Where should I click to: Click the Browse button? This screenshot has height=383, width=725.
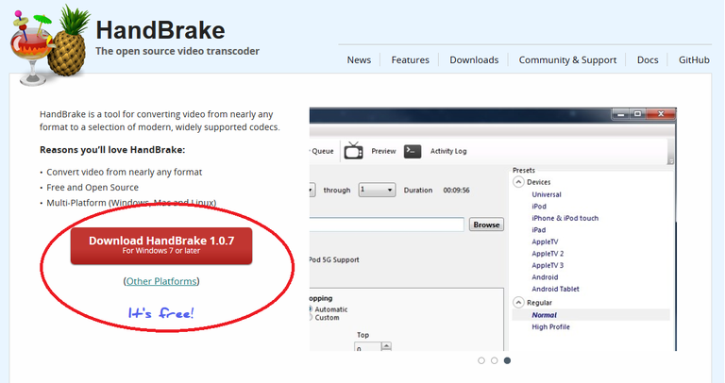(486, 225)
